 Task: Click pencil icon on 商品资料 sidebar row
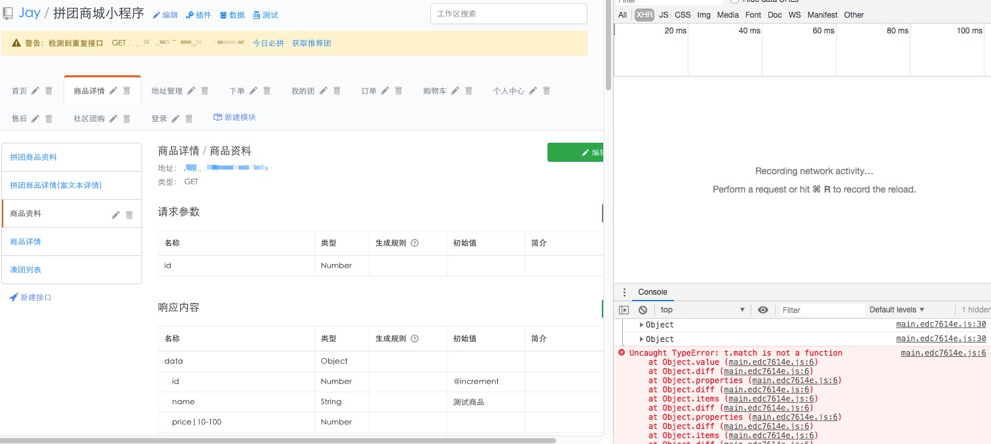pyautogui.click(x=116, y=215)
